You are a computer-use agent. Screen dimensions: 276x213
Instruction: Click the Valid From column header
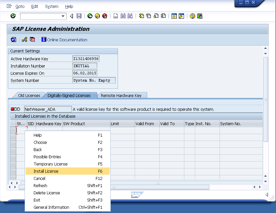click(147, 124)
